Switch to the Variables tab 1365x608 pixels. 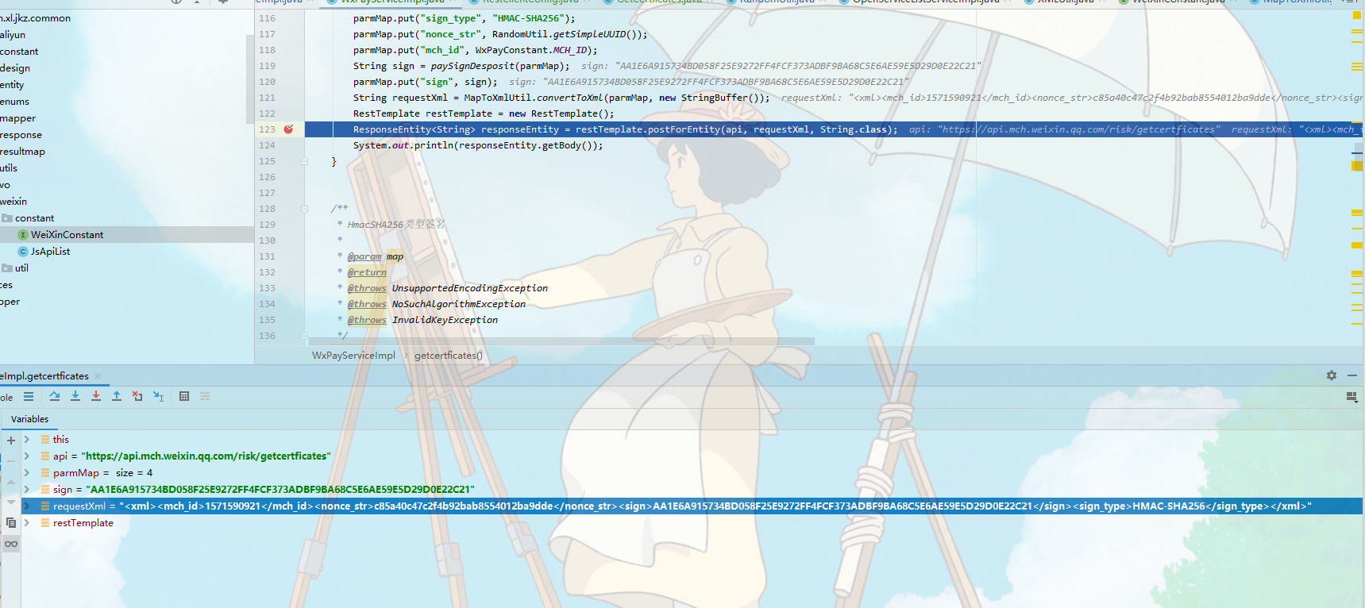tap(29, 419)
